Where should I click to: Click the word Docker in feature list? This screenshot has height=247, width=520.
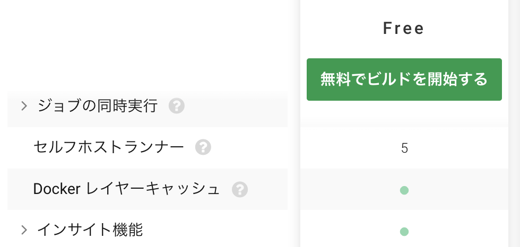point(57,189)
